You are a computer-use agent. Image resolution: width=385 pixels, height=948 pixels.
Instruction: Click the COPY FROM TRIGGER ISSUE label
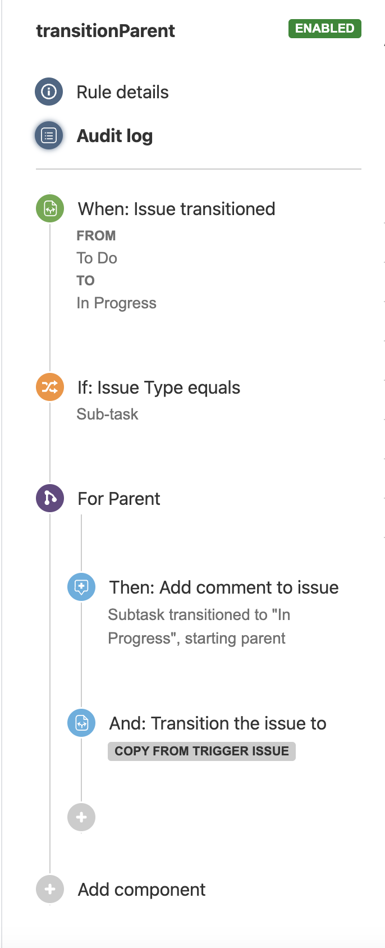(x=201, y=751)
